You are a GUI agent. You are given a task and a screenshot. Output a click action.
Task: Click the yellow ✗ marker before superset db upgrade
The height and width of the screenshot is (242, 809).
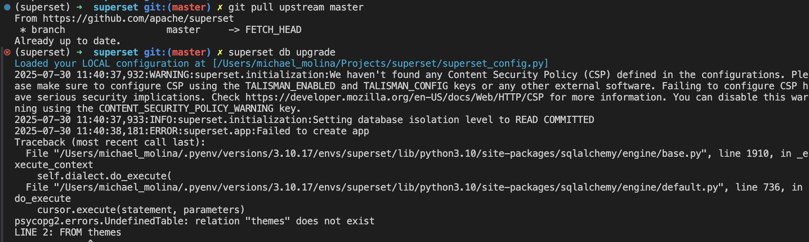point(220,52)
